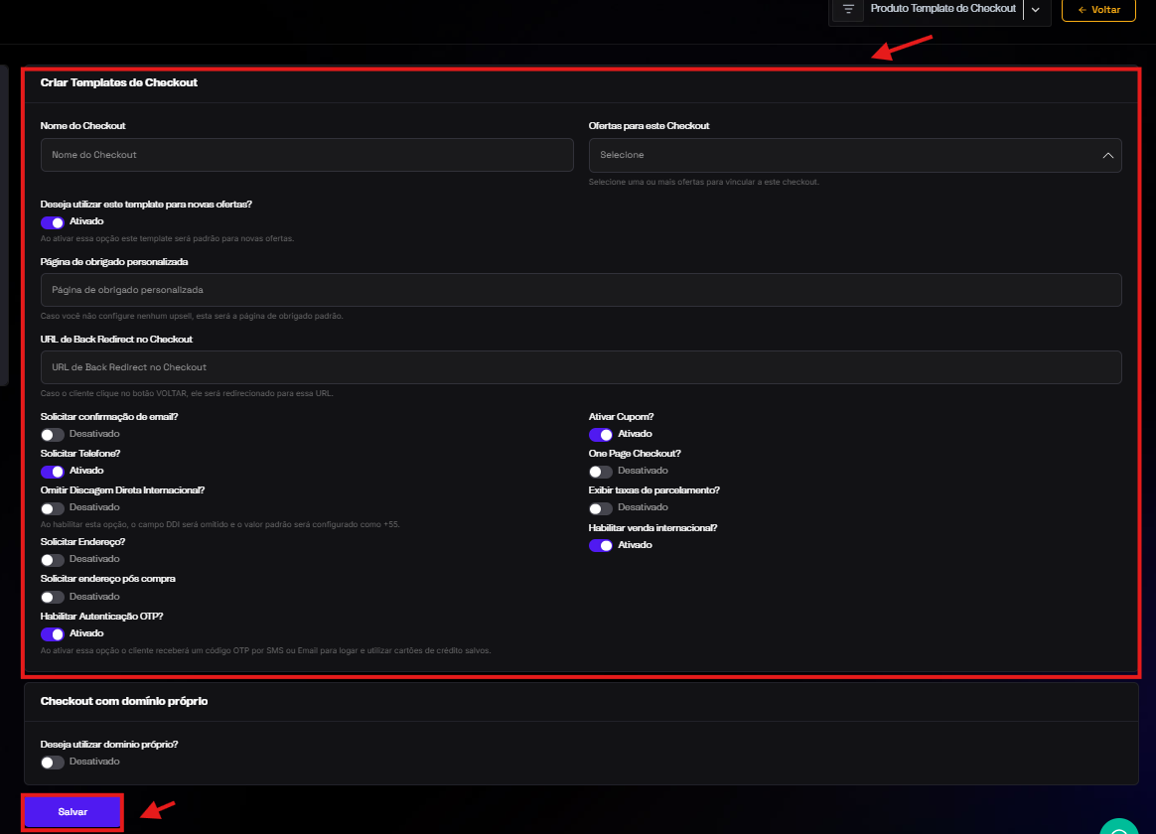Image resolution: width=1156 pixels, height=834 pixels.
Task: Turn off the Ativar Cupom toggle
Action: (x=601, y=435)
